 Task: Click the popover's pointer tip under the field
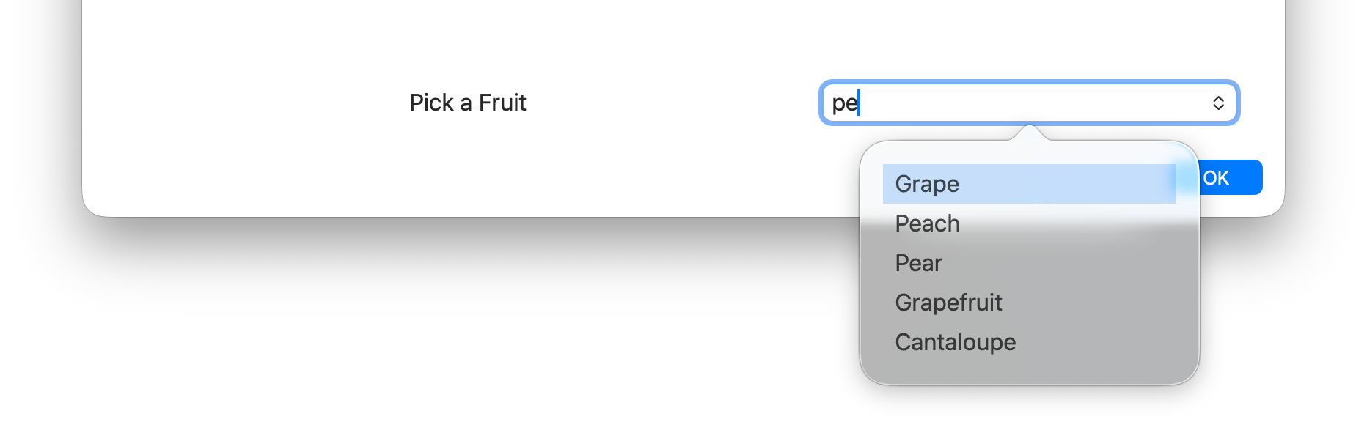tap(1030, 131)
